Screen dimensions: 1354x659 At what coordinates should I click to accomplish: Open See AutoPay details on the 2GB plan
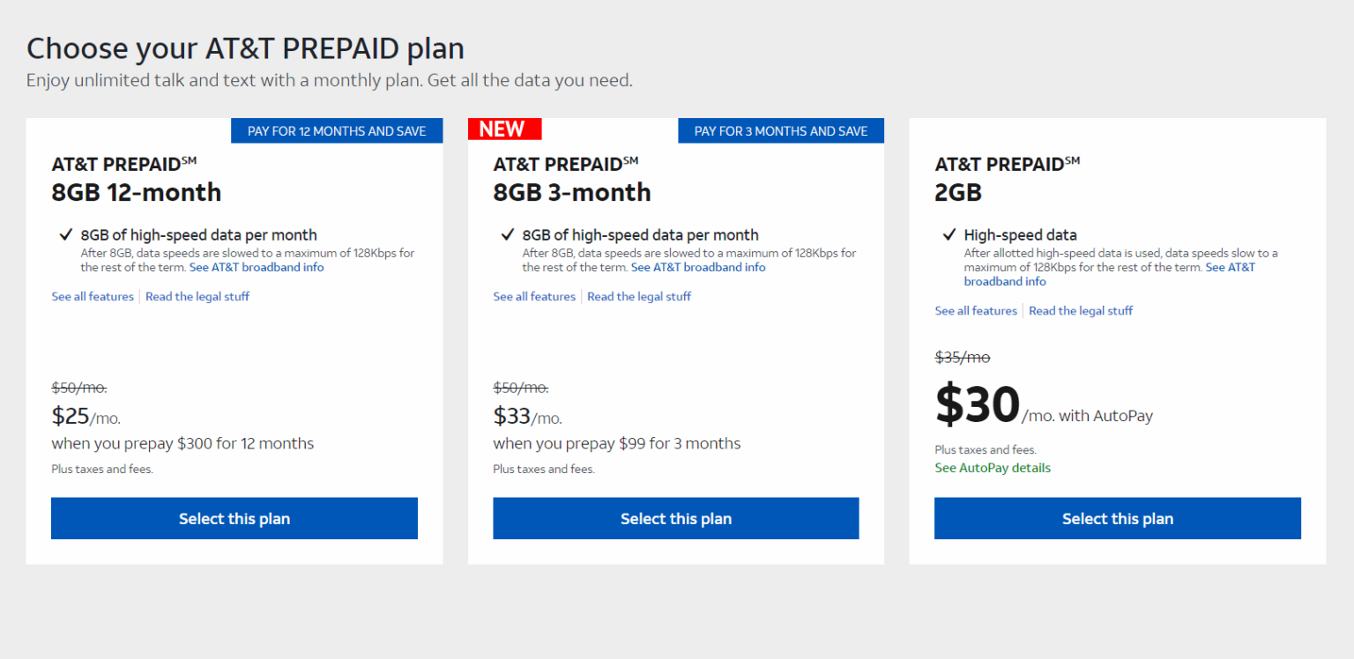(993, 468)
